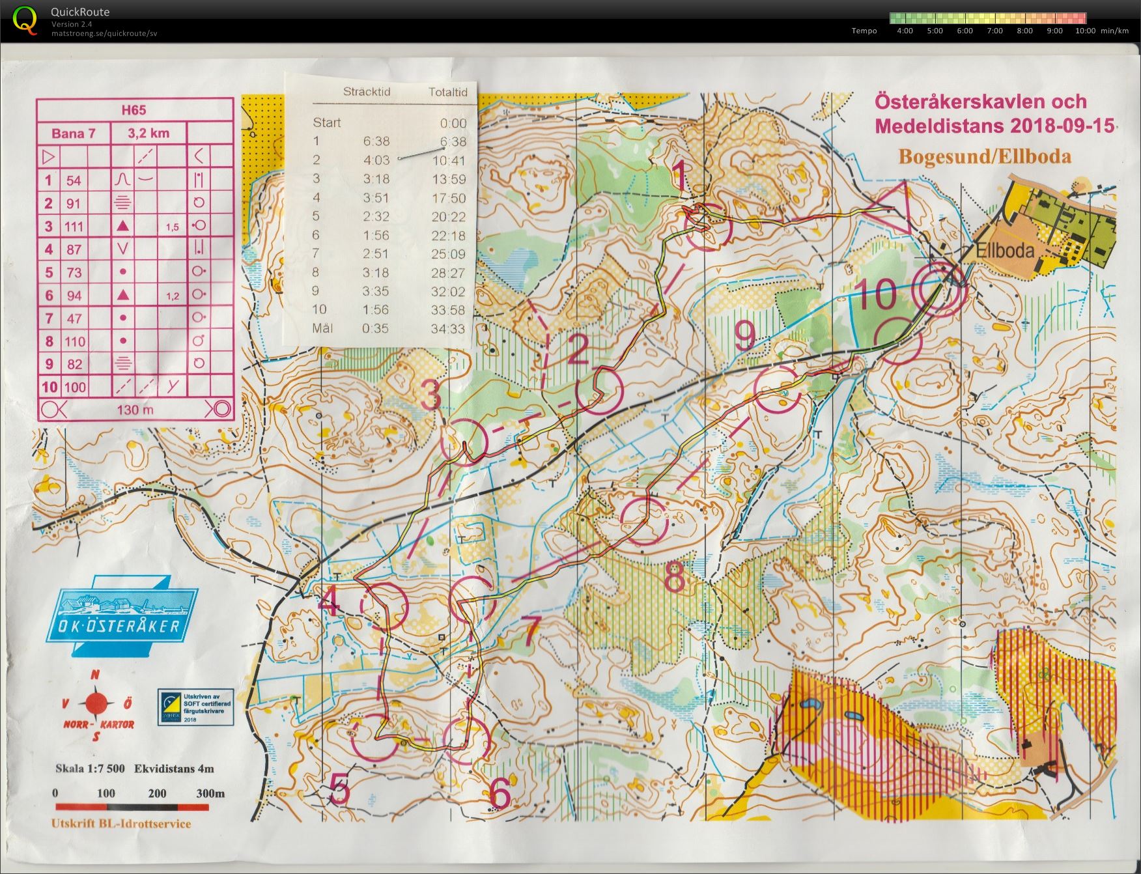Click the QuickRoute Q logo
This screenshot has height=874, width=1141.
pyautogui.click(x=25, y=20)
